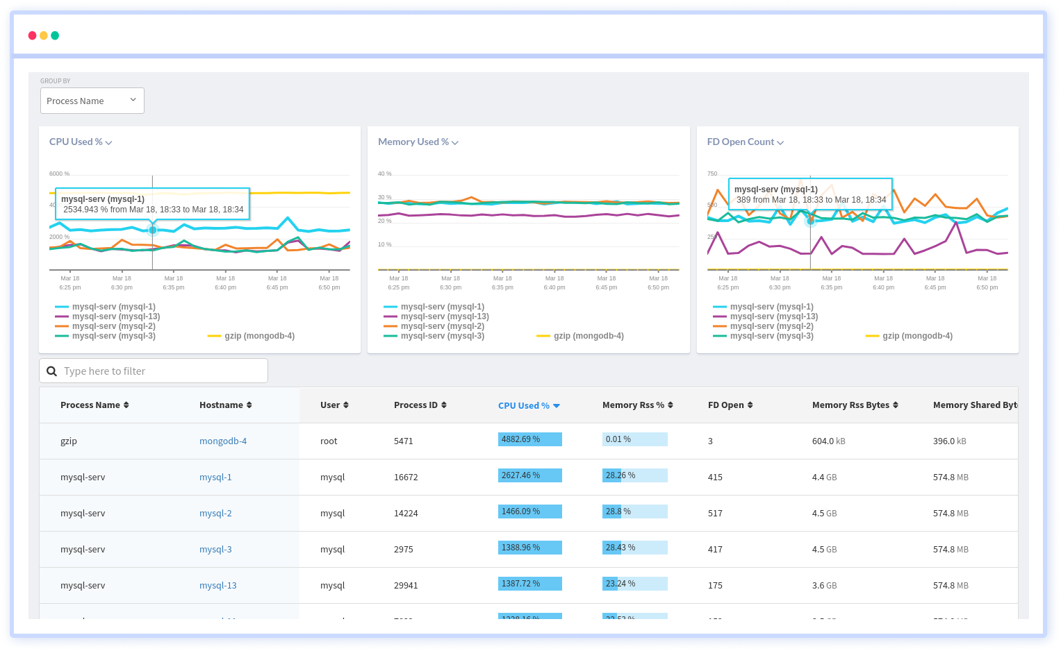Screen dimensions: 1061x651
Task: Reverse sorting on the CPU Used % column
Action: pyautogui.click(x=555, y=405)
